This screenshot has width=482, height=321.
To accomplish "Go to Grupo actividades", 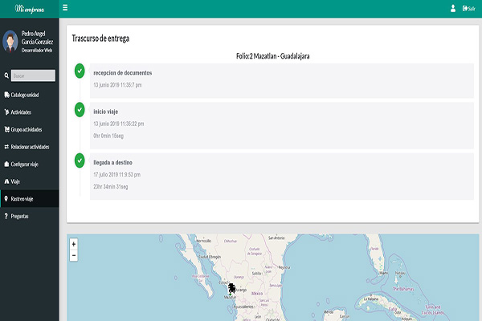I will 27,129.
